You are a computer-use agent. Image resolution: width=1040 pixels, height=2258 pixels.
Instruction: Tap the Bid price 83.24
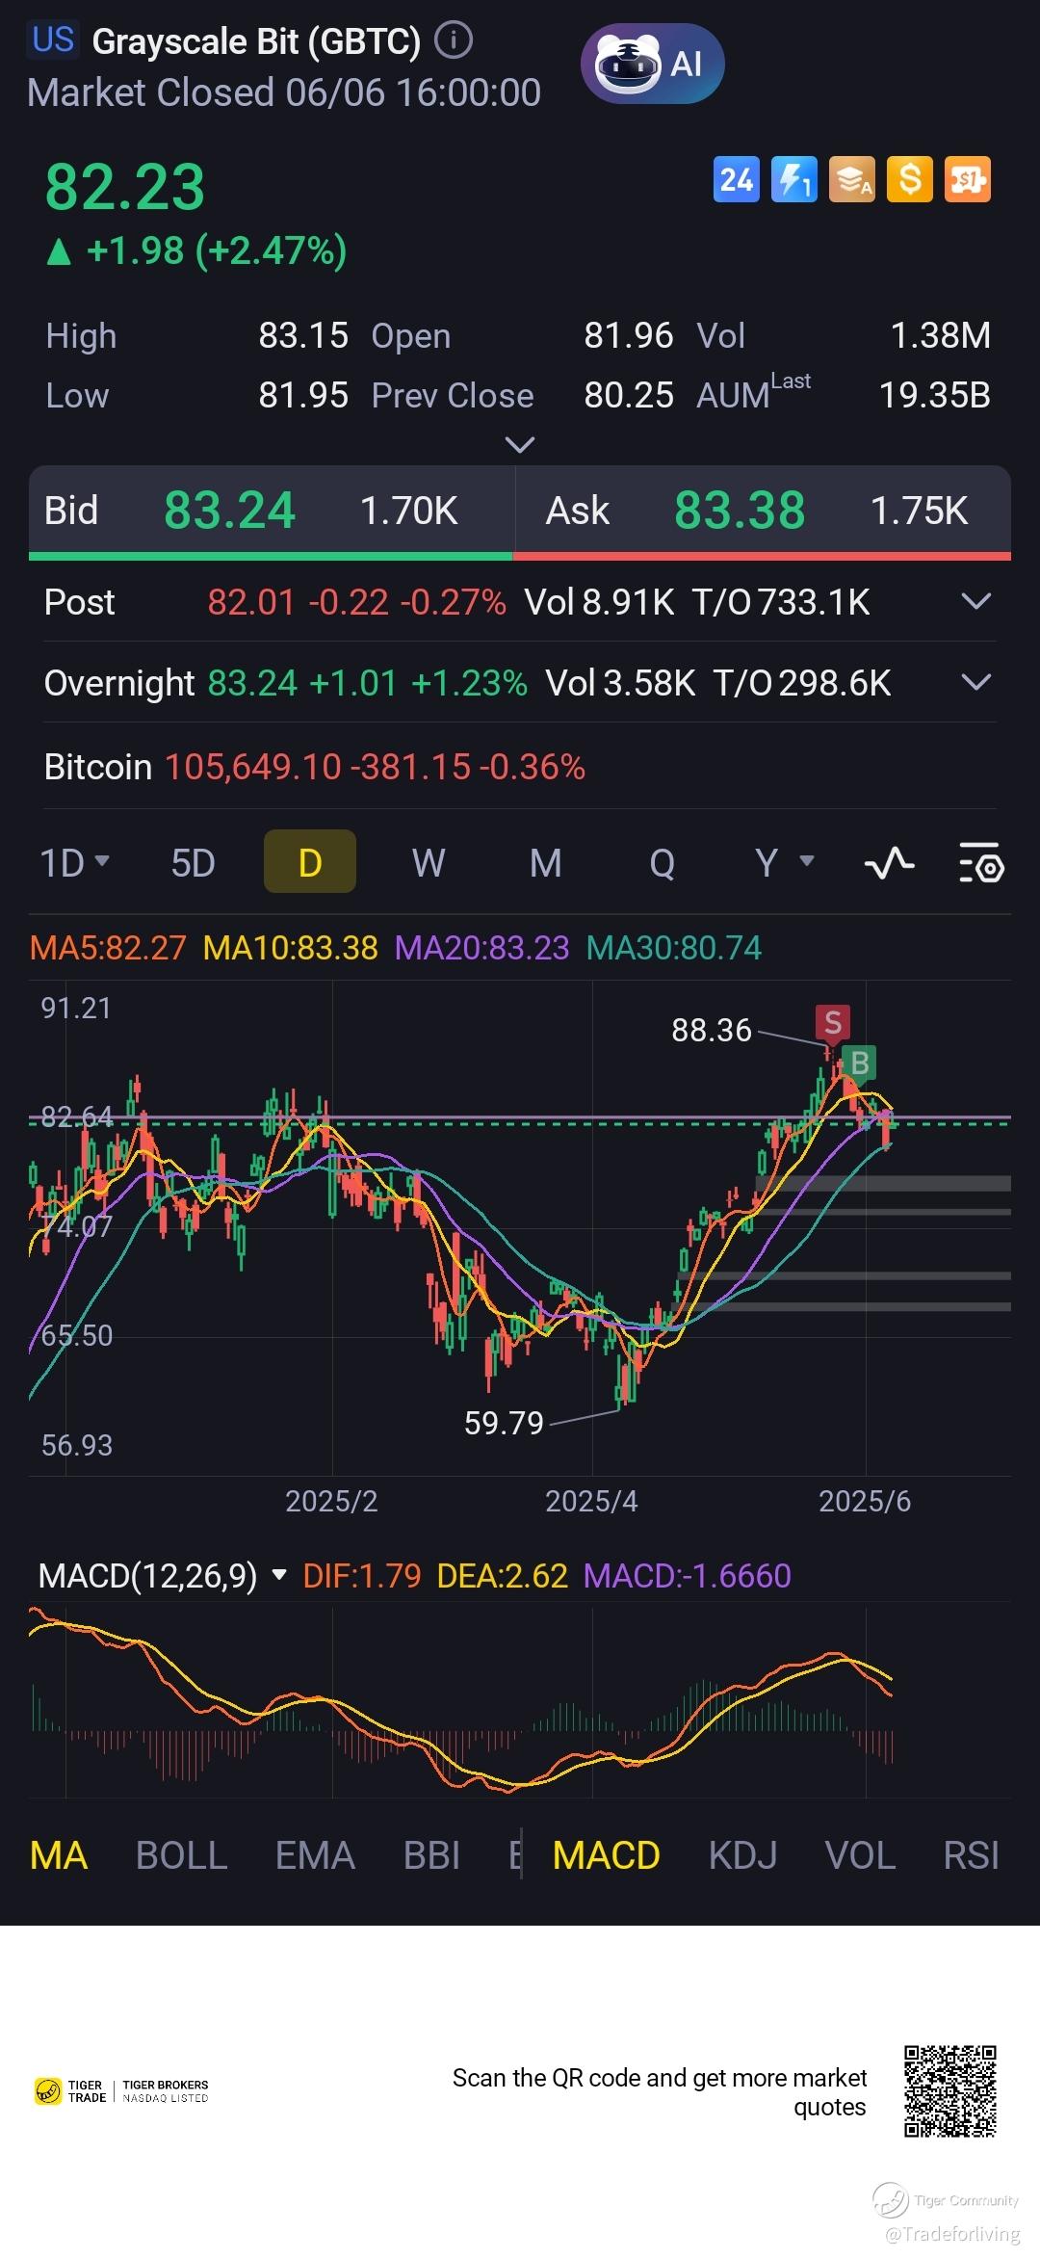[229, 511]
